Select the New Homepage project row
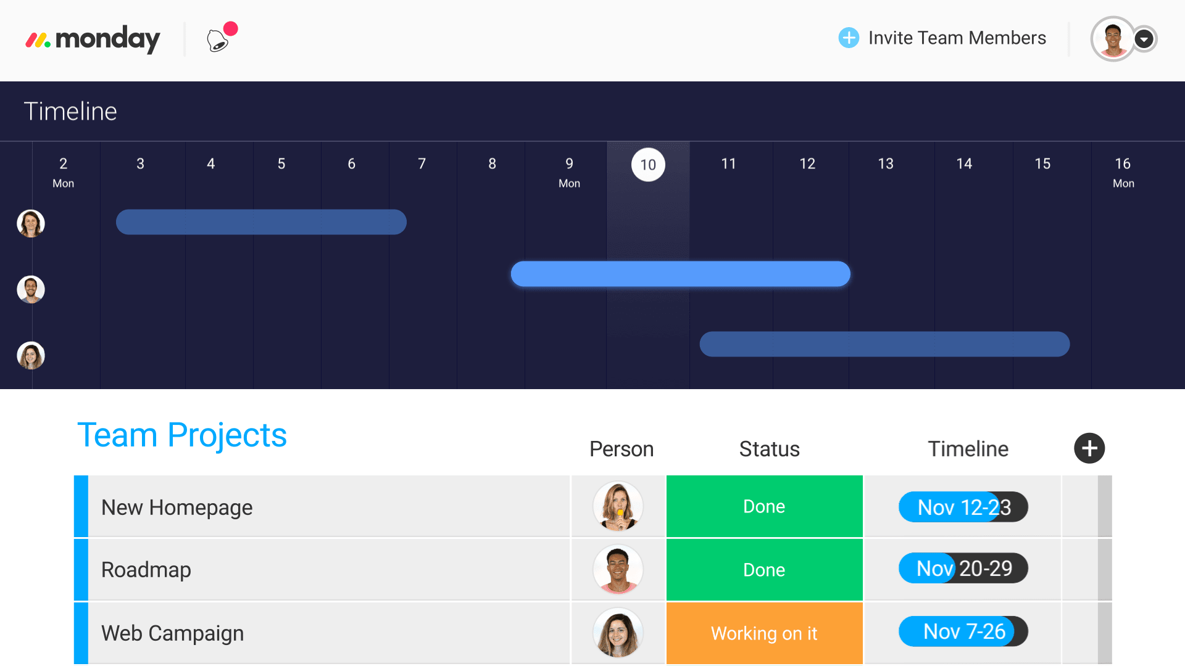Viewport: 1185px width, 666px height. (325, 507)
